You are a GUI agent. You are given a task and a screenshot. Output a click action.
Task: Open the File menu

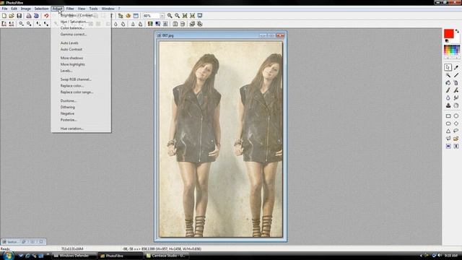point(4,9)
